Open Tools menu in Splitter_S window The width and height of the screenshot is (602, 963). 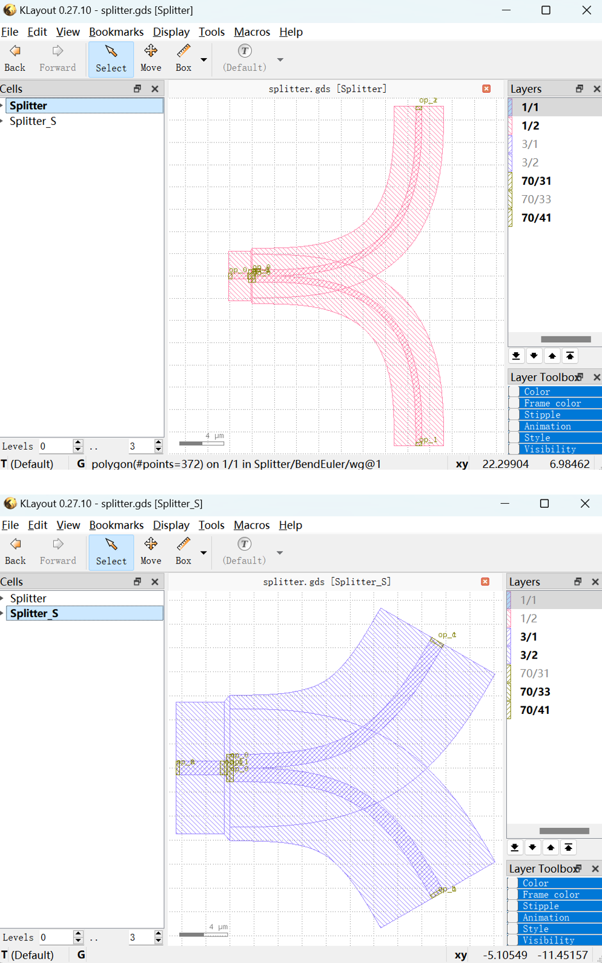pyautogui.click(x=211, y=525)
